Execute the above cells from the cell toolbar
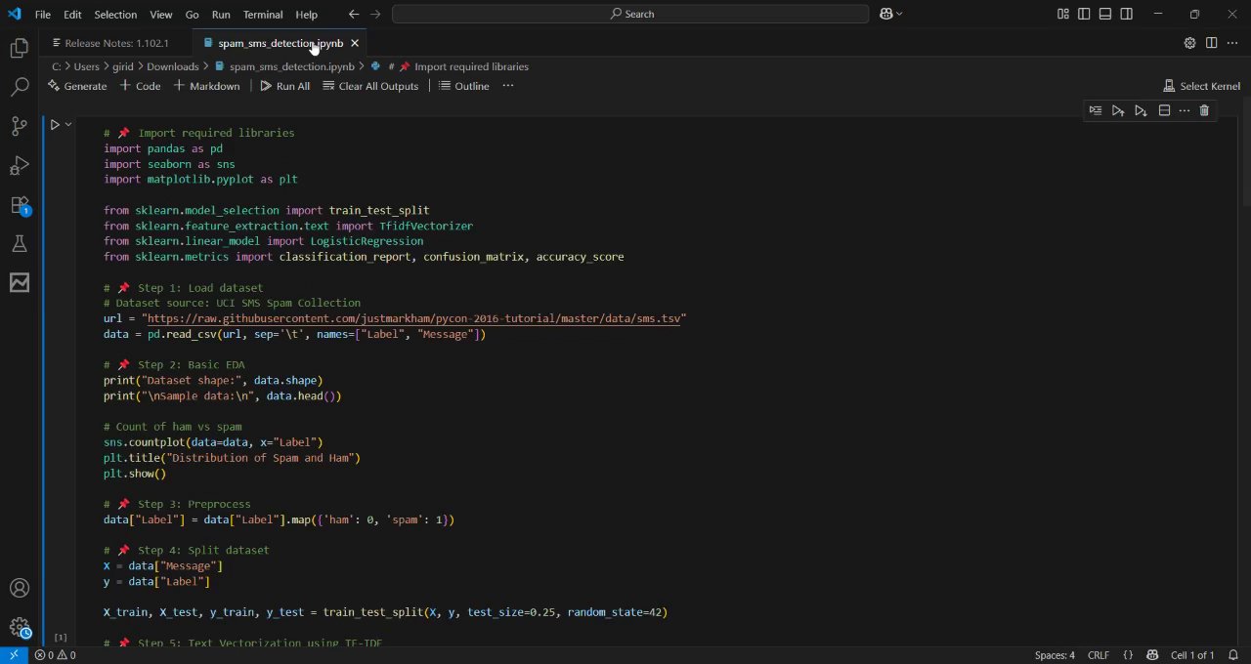Viewport: 1251px width, 664px height. tap(1118, 110)
